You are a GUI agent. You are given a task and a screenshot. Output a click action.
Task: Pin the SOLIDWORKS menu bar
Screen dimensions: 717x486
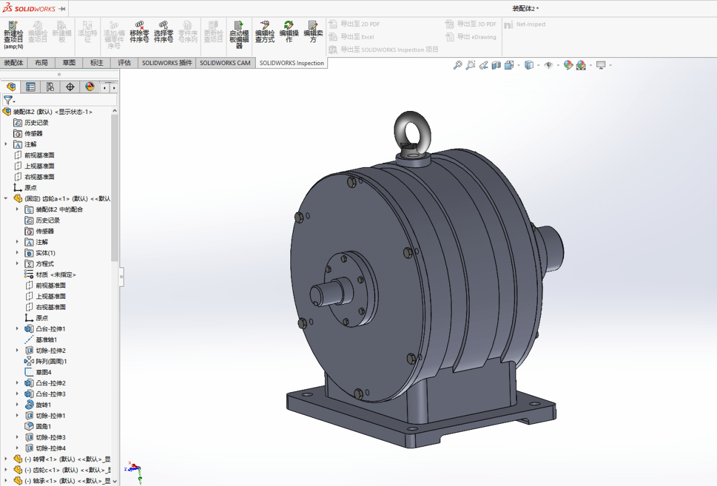point(63,9)
